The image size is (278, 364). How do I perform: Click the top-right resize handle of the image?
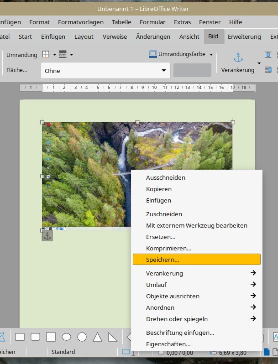[x=233, y=122]
